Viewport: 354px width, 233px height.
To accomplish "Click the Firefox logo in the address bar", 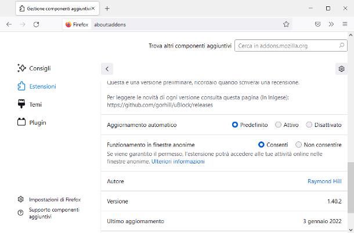I will pos(68,24).
